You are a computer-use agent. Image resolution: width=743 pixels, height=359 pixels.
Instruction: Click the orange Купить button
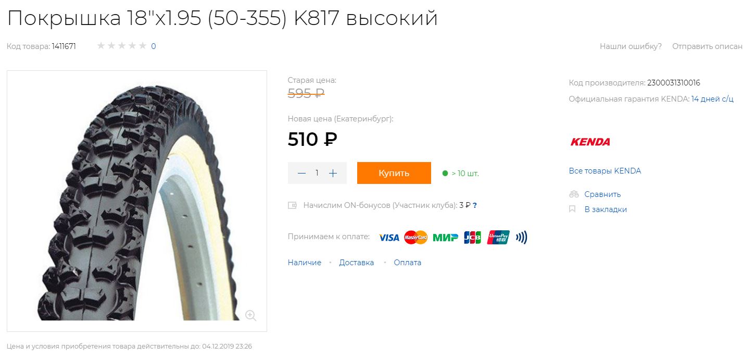point(394,173)
